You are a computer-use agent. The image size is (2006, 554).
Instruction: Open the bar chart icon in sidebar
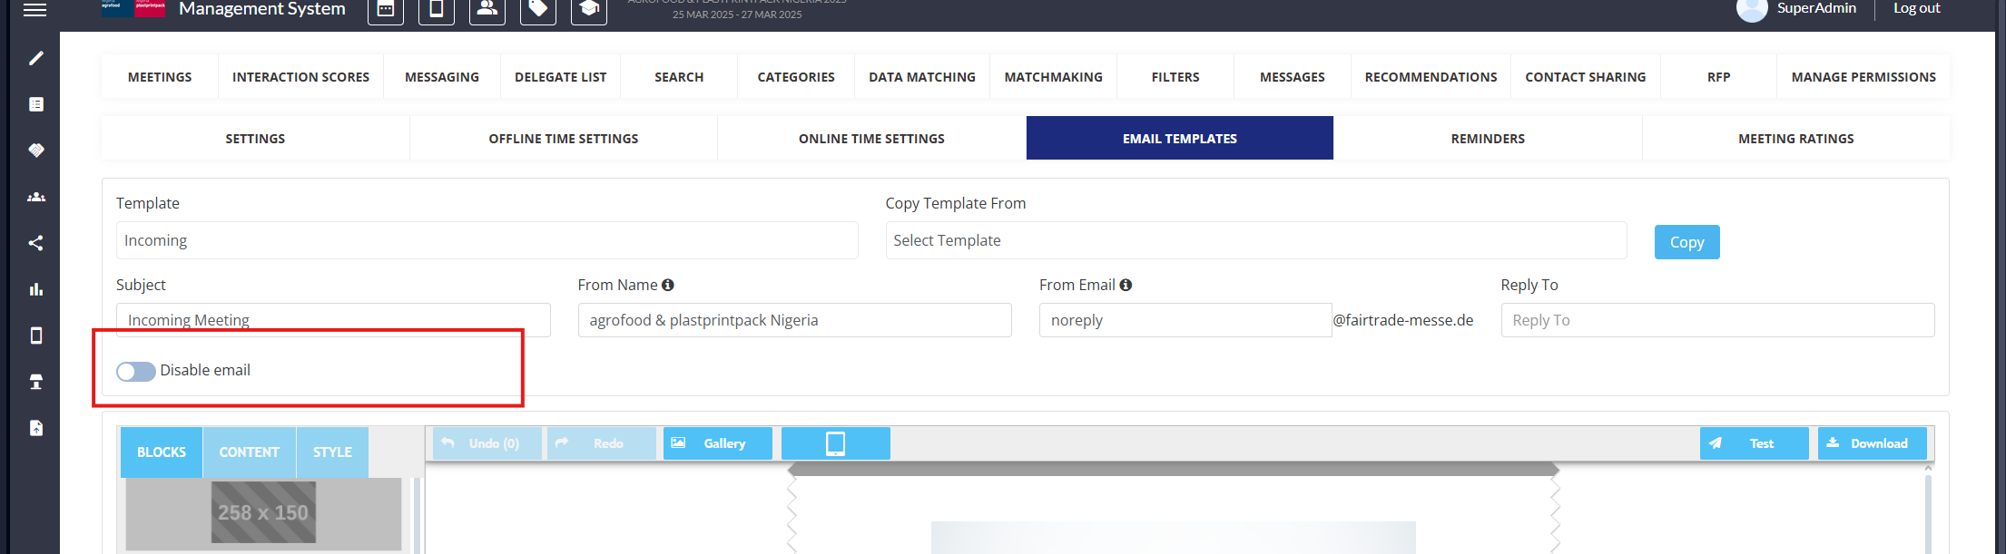point(36,289)
